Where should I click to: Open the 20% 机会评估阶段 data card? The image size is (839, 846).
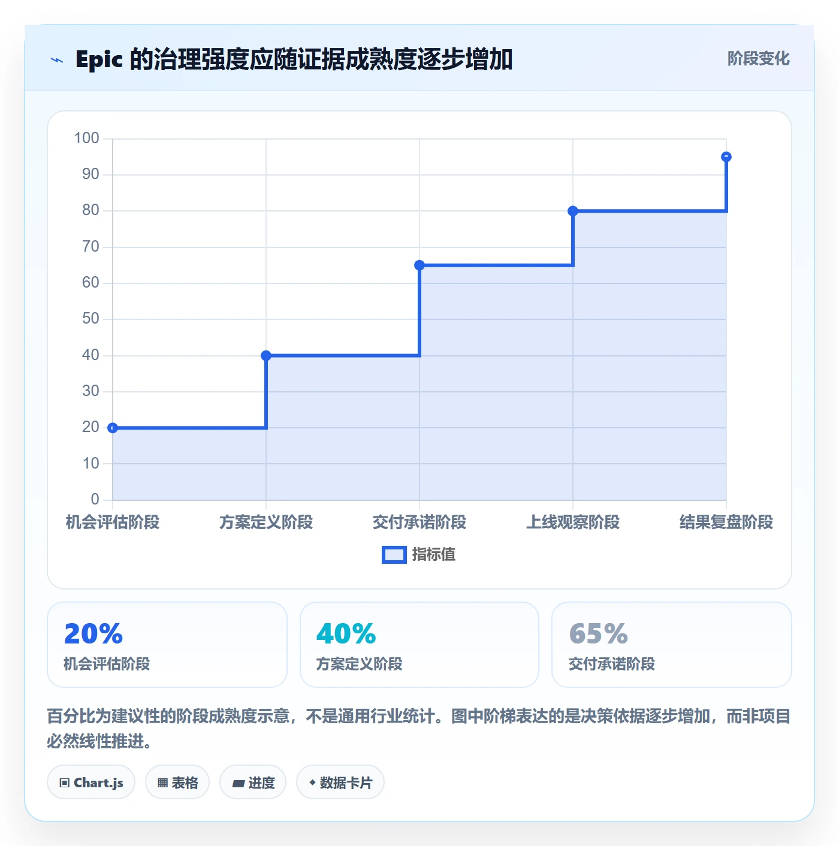(167, 645)
